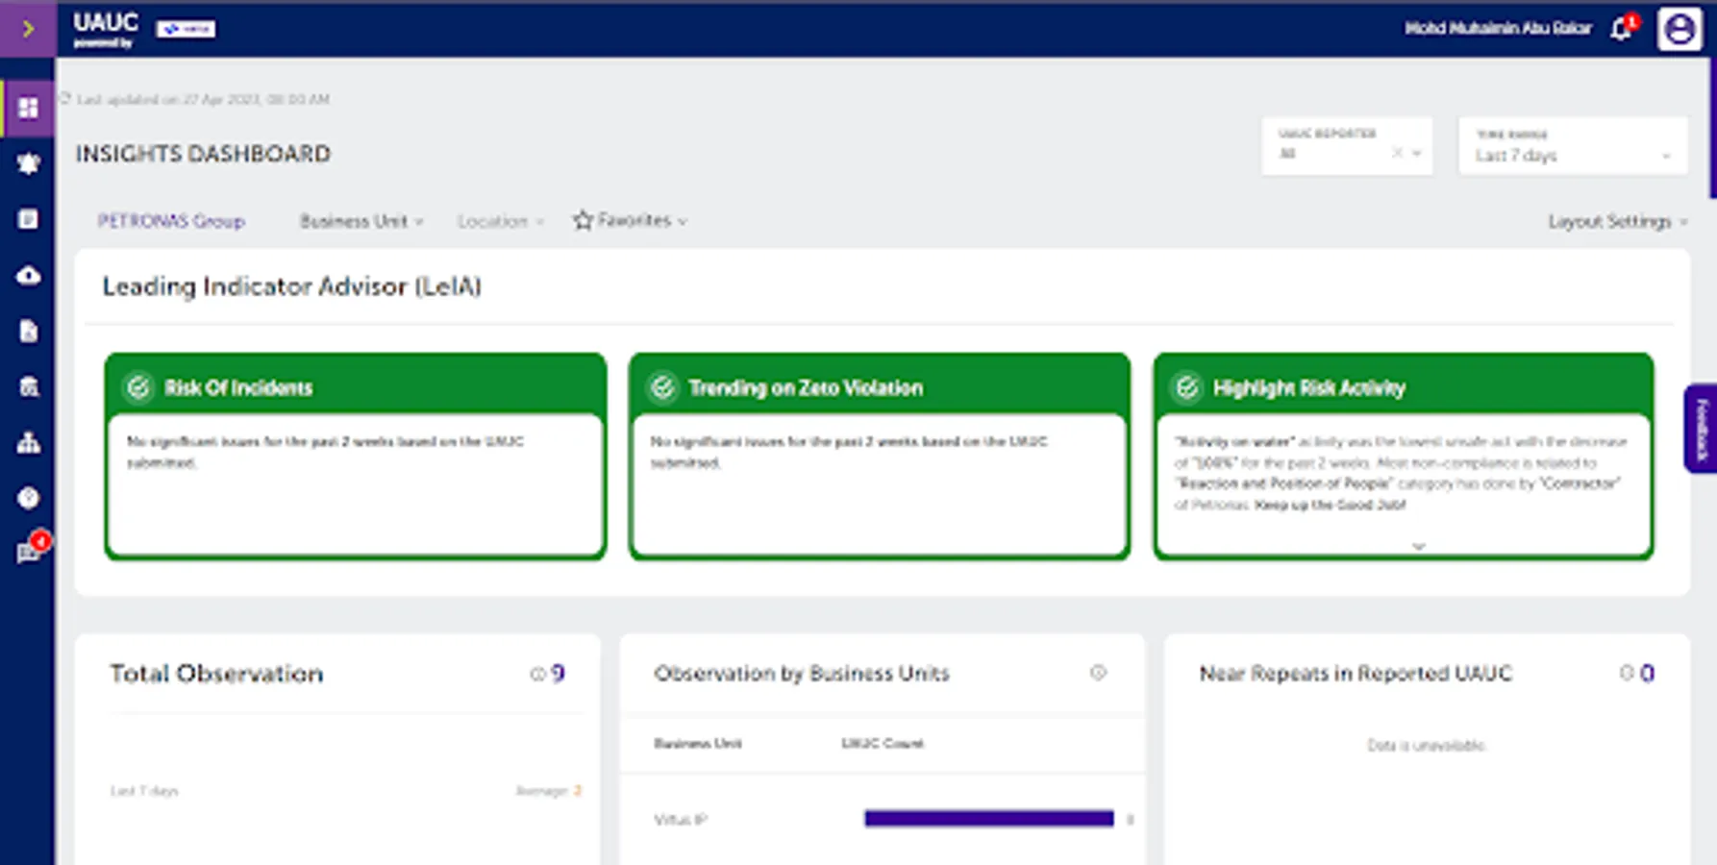1717x865 pixels.
Task: Click the Last 7 days label in Total Observation
Action: [144, 791]
